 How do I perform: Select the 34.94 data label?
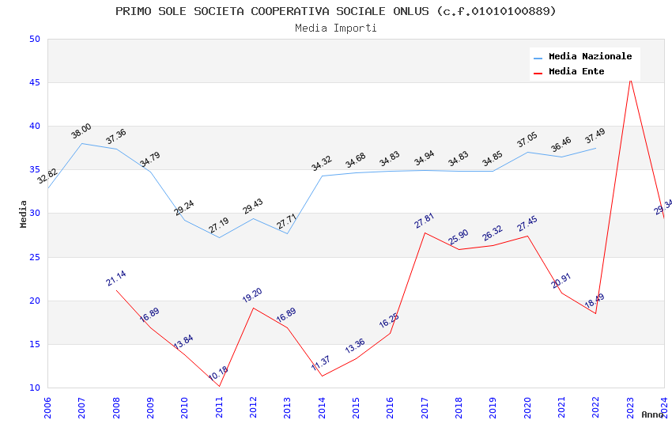coord(424,158)
